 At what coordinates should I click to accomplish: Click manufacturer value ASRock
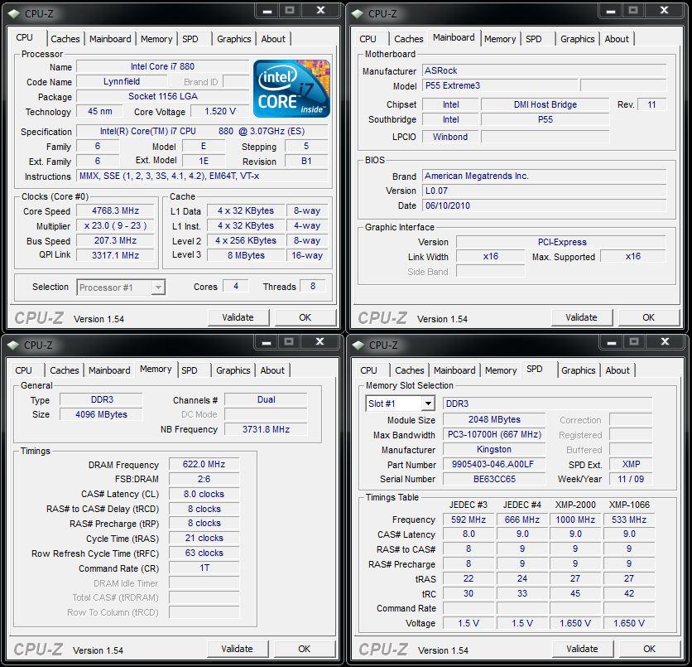tap(544, 70)
